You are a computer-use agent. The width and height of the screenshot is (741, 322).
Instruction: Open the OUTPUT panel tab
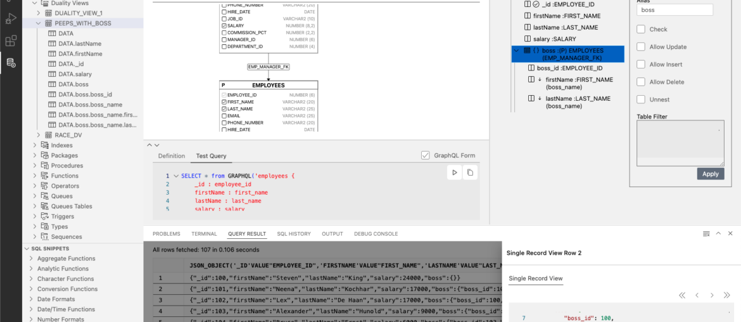pyautogui.click(x=332, y=234)
